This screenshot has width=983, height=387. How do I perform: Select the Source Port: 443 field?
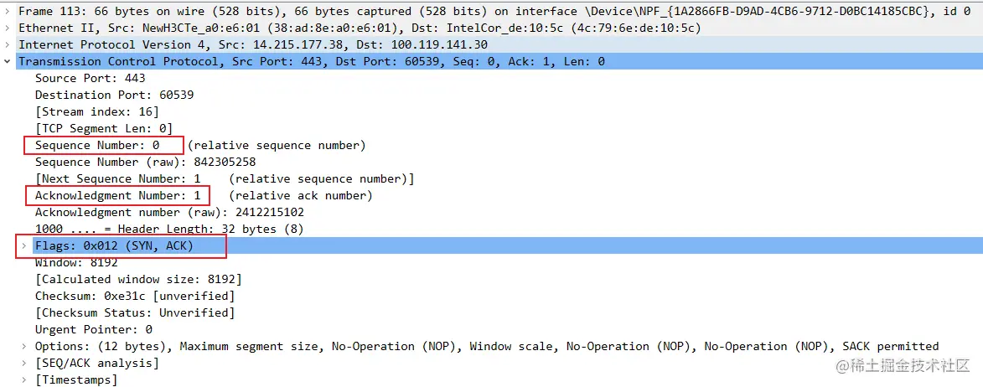click(x=91, y=78)
